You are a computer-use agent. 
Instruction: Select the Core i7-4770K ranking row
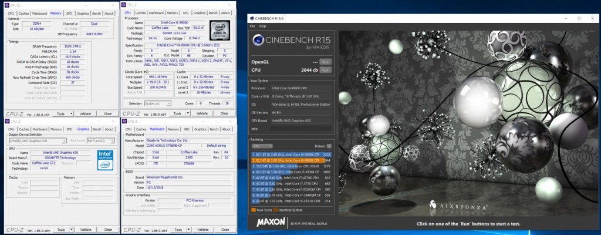coord(291,178)
